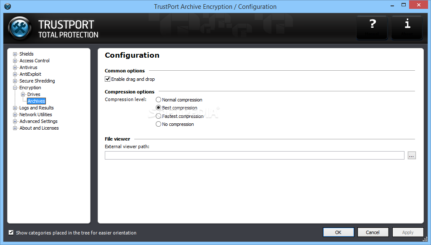Viewport: 431px width, 245px height.
Task: Disable the drag and drop checkbox
Action: pos(108,79)
